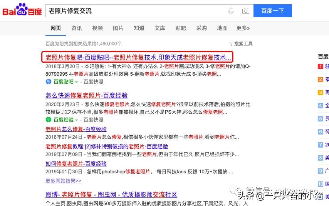This screenshot has height=206, width=329.
Task: Open the 更多» tab menu
Action: pyautogui.click(x=243, y=28)
